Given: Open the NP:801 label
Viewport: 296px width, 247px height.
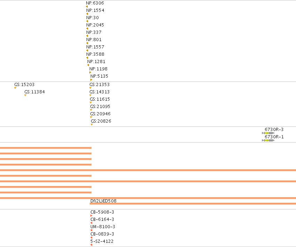Looking at the screenshot, I should tap(94, 40).
